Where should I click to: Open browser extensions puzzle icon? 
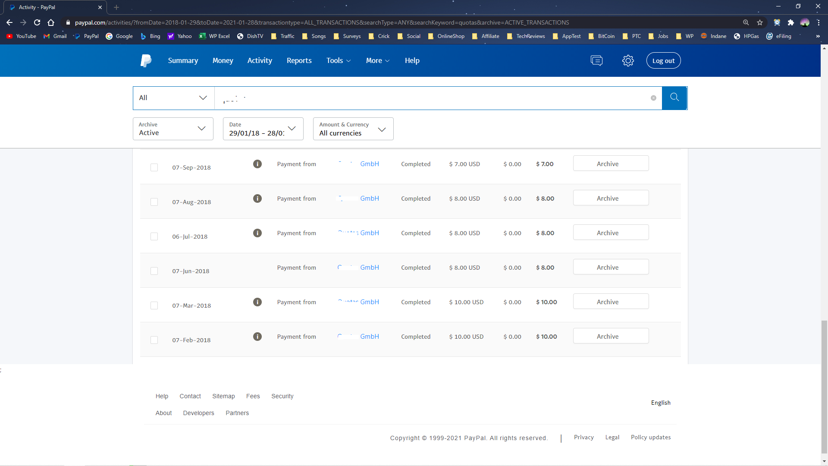(x=790, y=22)
